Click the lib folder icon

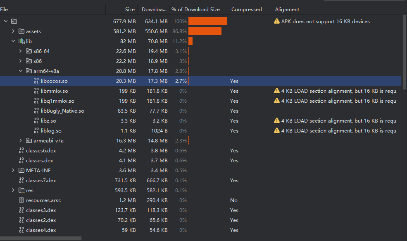(x=21, y=41)
